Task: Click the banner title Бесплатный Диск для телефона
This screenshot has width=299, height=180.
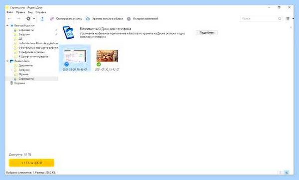Action: 105,29
